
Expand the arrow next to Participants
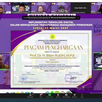coord(35,95)
